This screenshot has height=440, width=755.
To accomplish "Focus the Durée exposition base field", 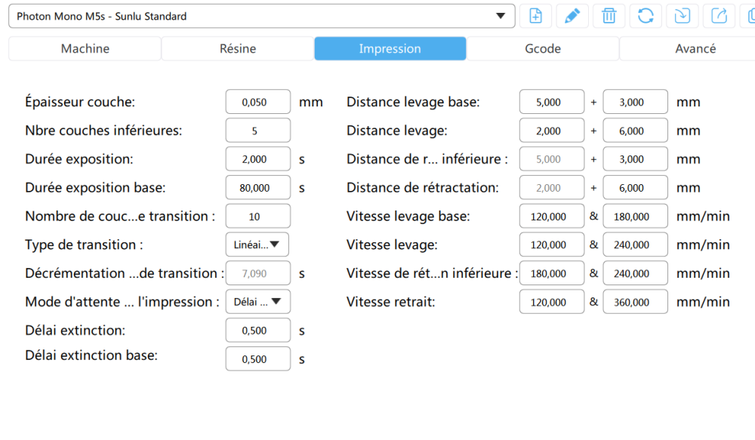I will (x=257, y=188).
